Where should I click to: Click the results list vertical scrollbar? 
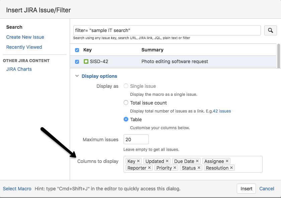[279, 56]
